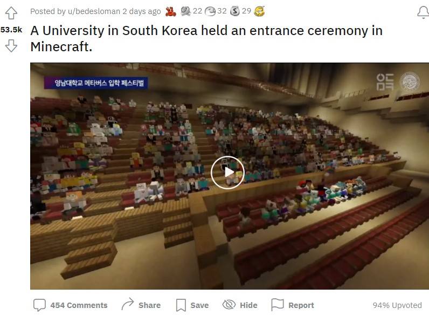Image resolution: width=429 pixels, height=315 pixels.
Task: Click the yellow smiley award icon
Action: pyautogui.click(x=259, y=11)
